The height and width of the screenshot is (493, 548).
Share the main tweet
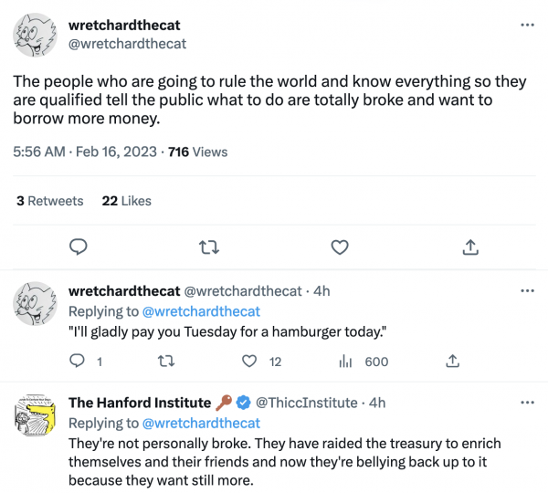tap(470, 246)
